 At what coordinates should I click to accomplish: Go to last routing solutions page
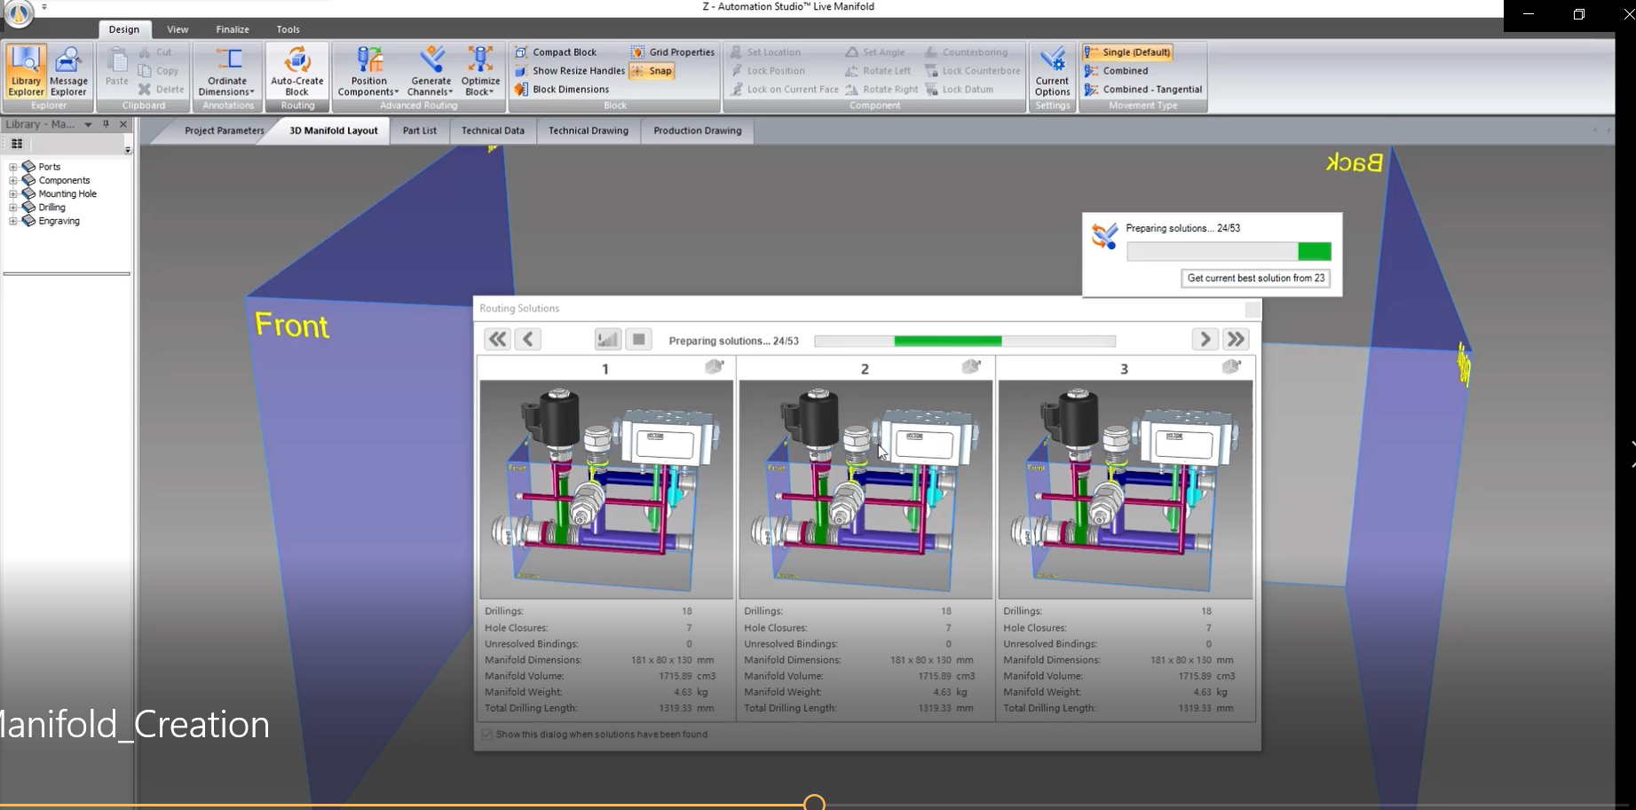point(1236,339)
